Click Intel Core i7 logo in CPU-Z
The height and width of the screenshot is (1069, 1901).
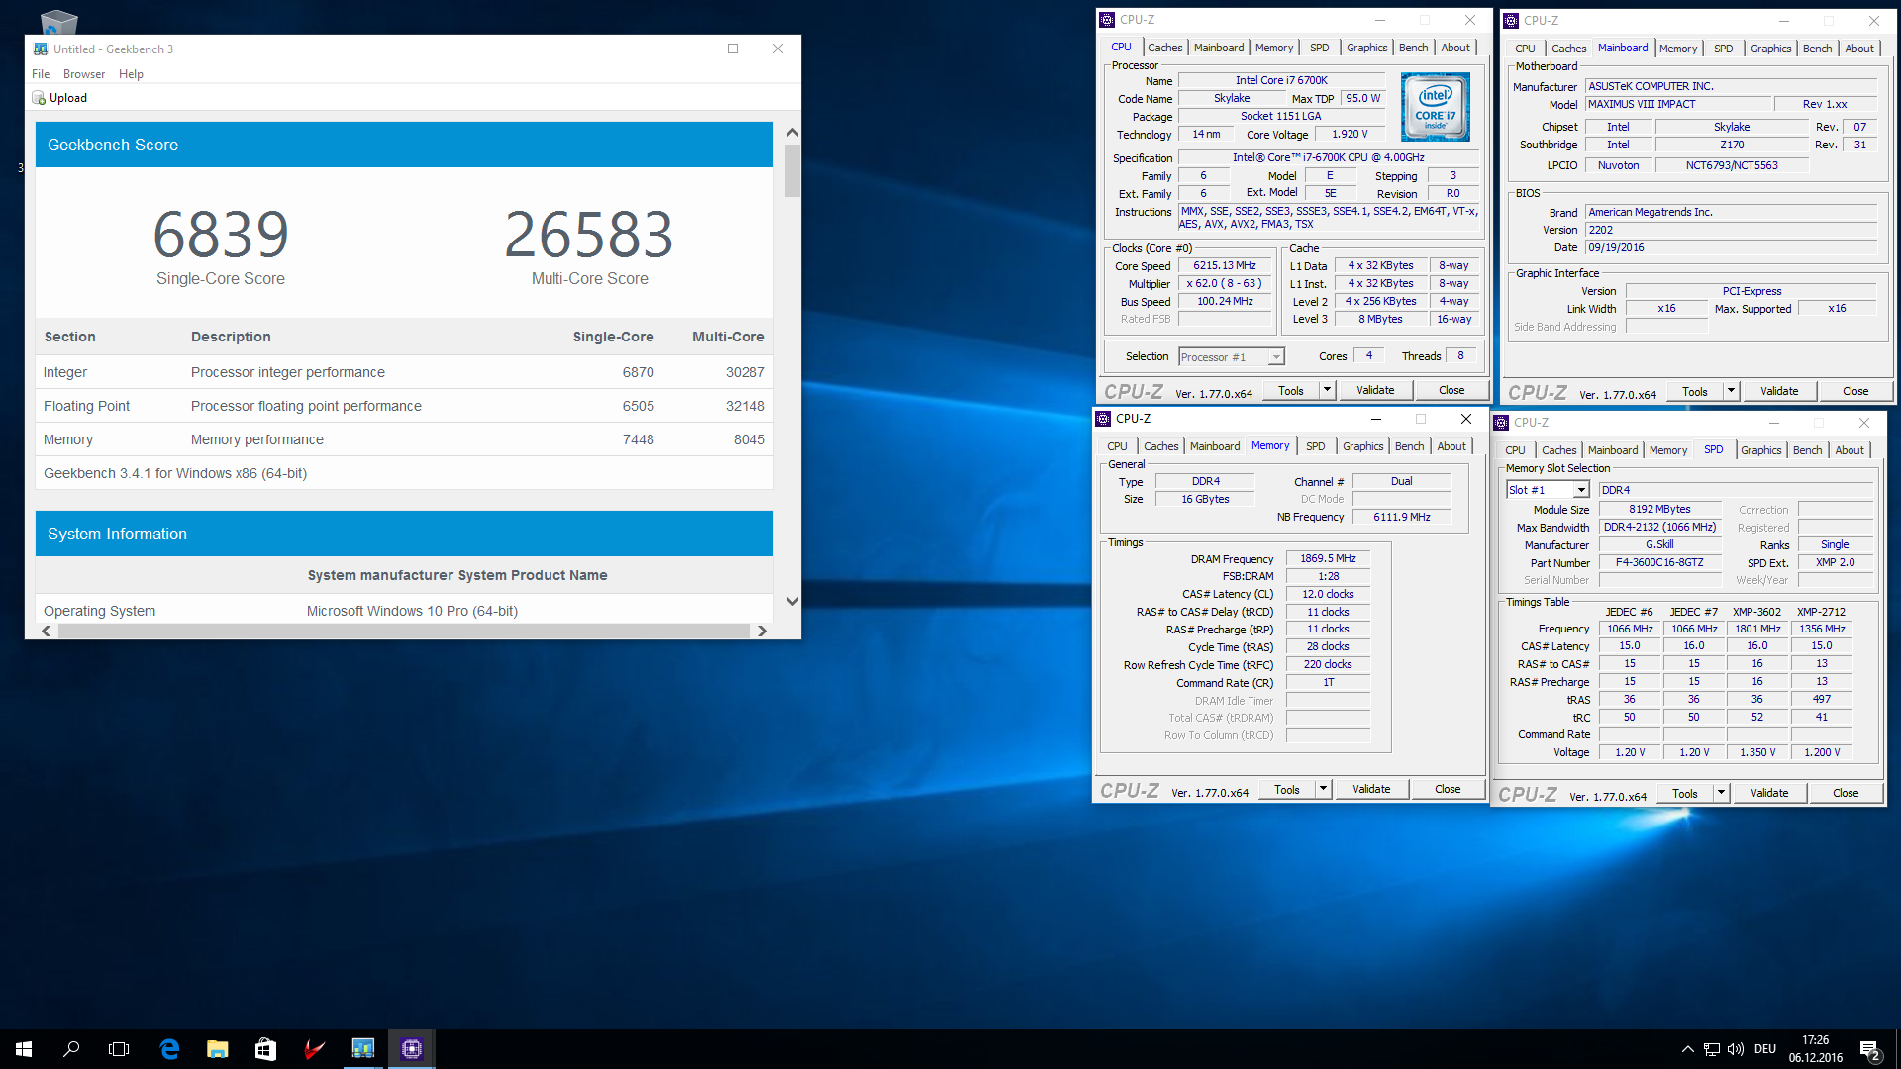click(x=1435, y=107)
